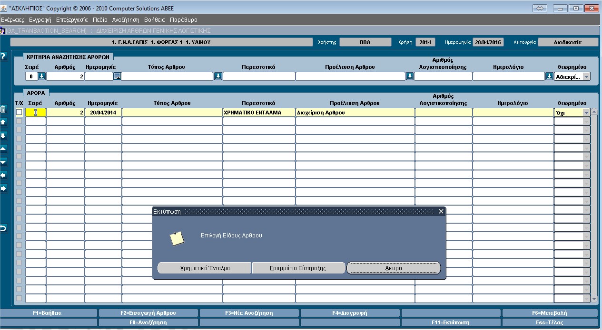Screen dimensions: 602x330
Task: Click the F2=Εισαγωγή Αρθρου button
Action: [148, 313]
